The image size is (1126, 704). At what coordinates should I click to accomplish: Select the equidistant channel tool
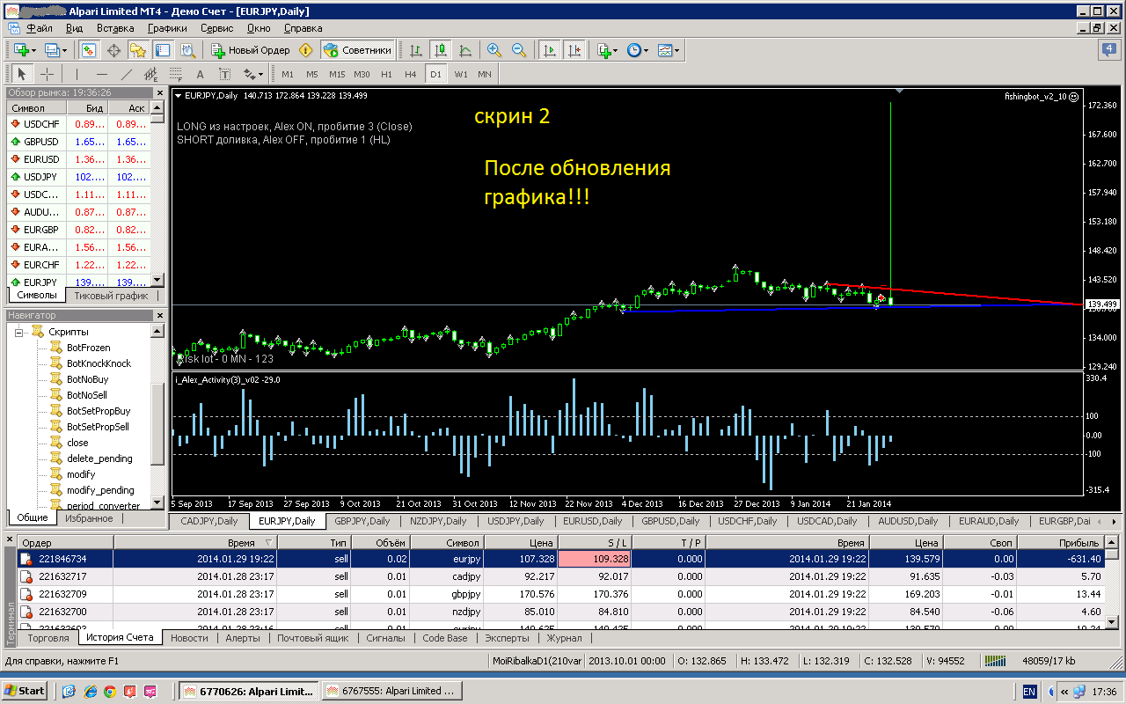(x=151, y=74)
